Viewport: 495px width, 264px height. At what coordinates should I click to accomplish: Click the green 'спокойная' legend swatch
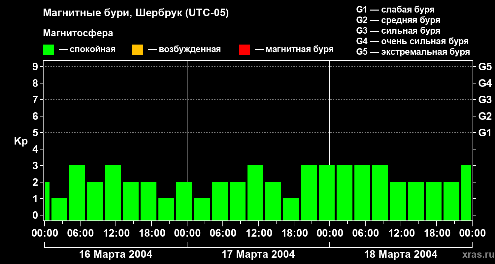[x=49, y=50]
